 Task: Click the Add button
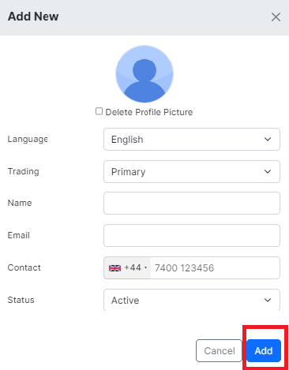point(264,350)
